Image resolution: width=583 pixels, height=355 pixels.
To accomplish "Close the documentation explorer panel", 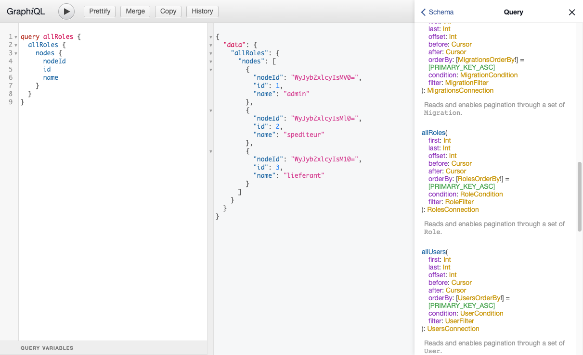I will (571, 12).
